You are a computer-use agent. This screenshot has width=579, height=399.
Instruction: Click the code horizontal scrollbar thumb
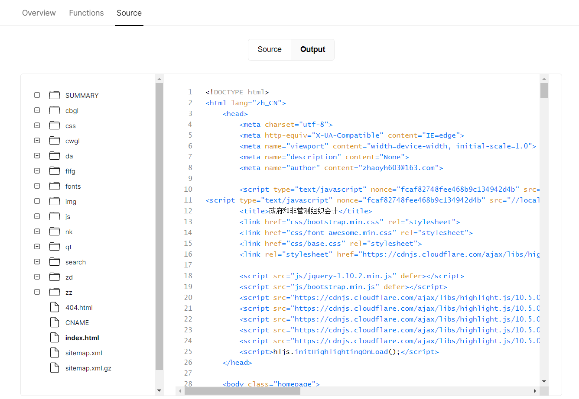point(242,391)
